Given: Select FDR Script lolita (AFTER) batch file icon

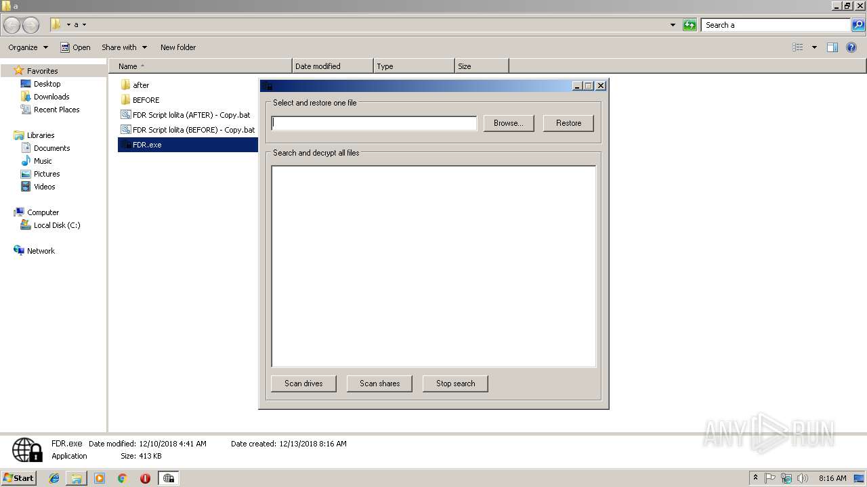Looking at the screenshot, I should (x=125, y=115).
